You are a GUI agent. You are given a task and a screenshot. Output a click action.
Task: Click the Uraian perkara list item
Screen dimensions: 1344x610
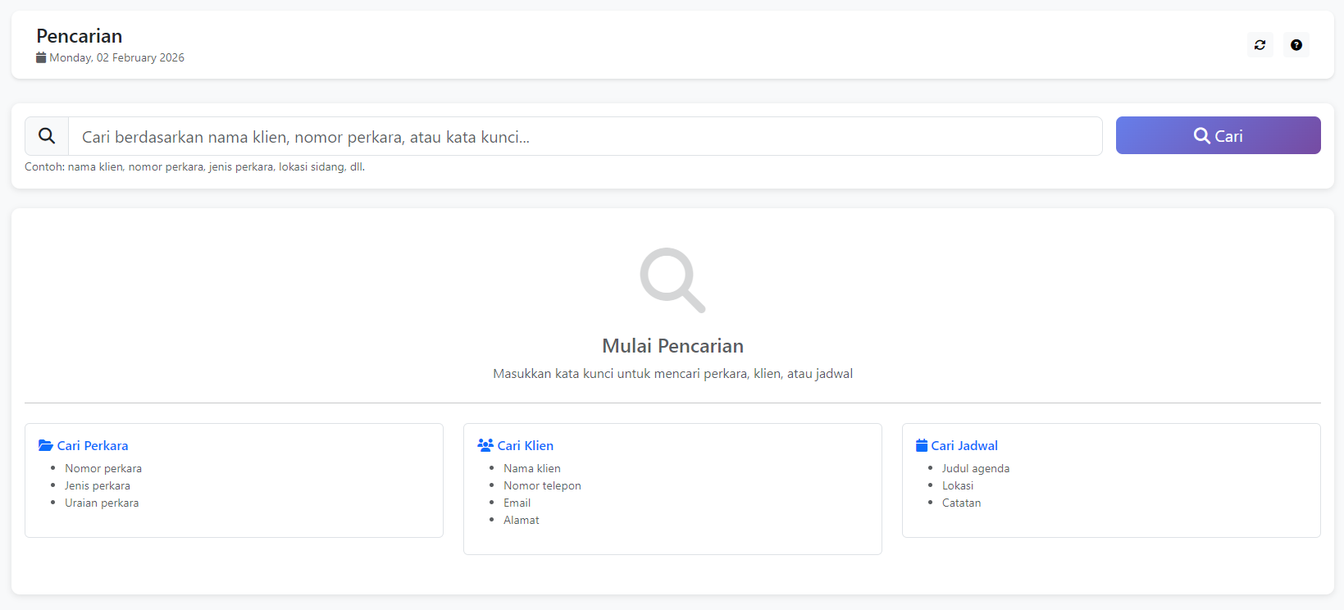point(102,503)
